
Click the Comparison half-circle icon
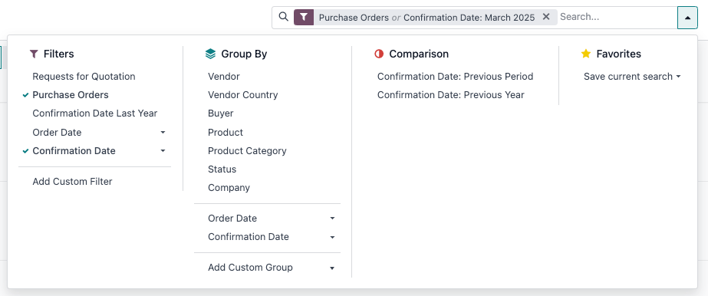379,54
